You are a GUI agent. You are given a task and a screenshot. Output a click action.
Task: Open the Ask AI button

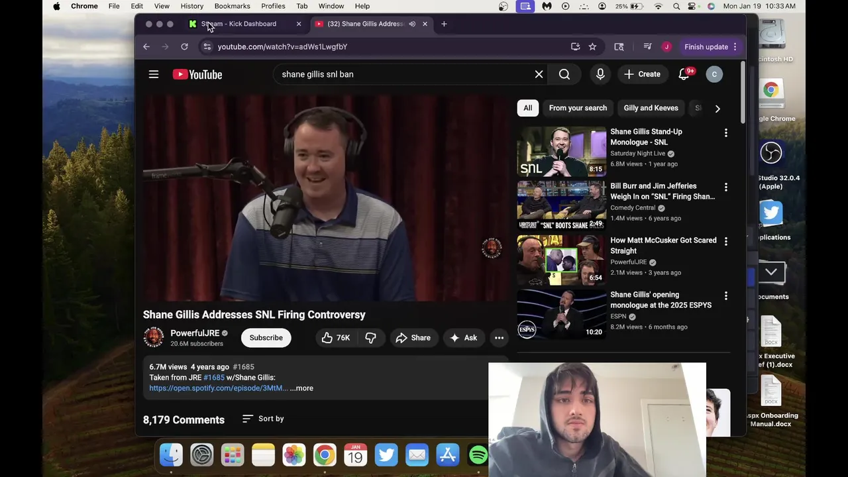pos(463,338)
